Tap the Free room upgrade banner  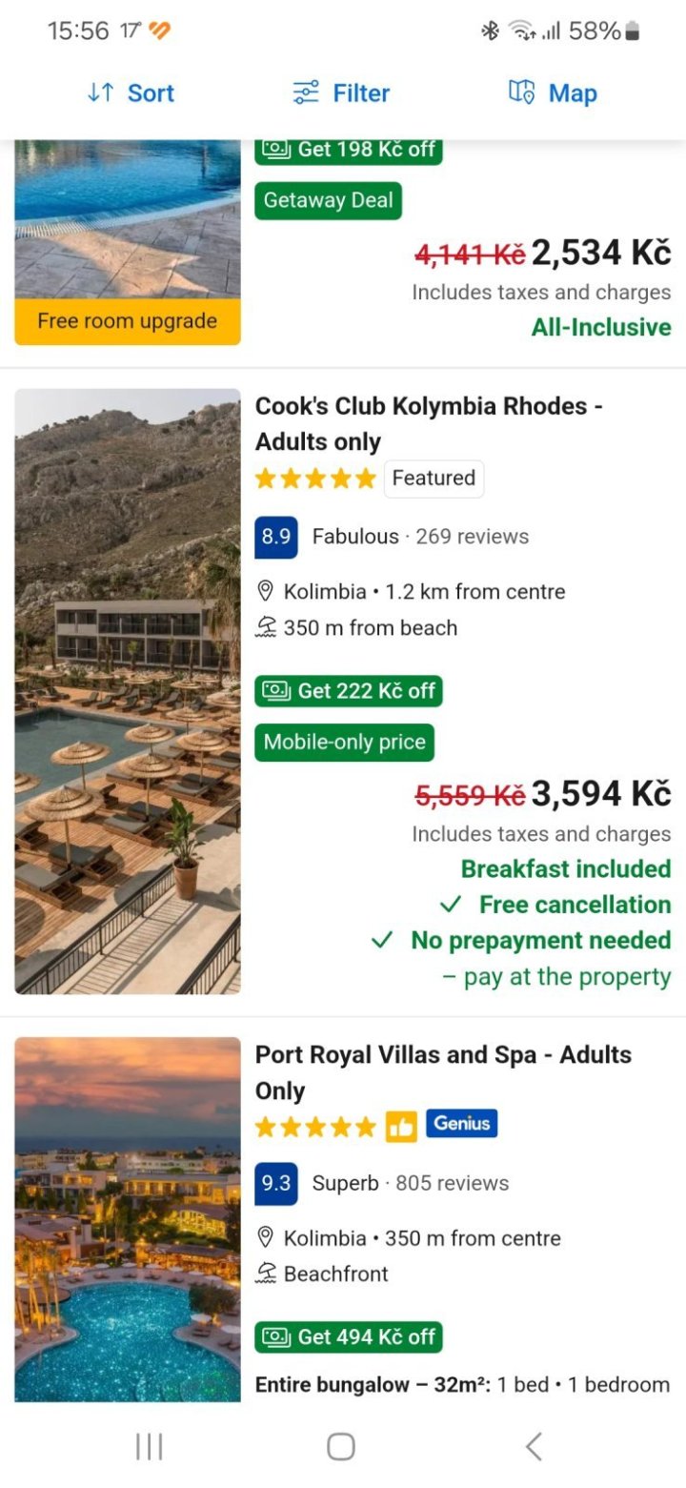pos(128,321)
